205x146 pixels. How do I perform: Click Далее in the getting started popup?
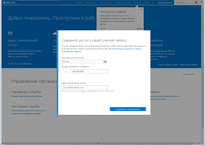(139, 29)
